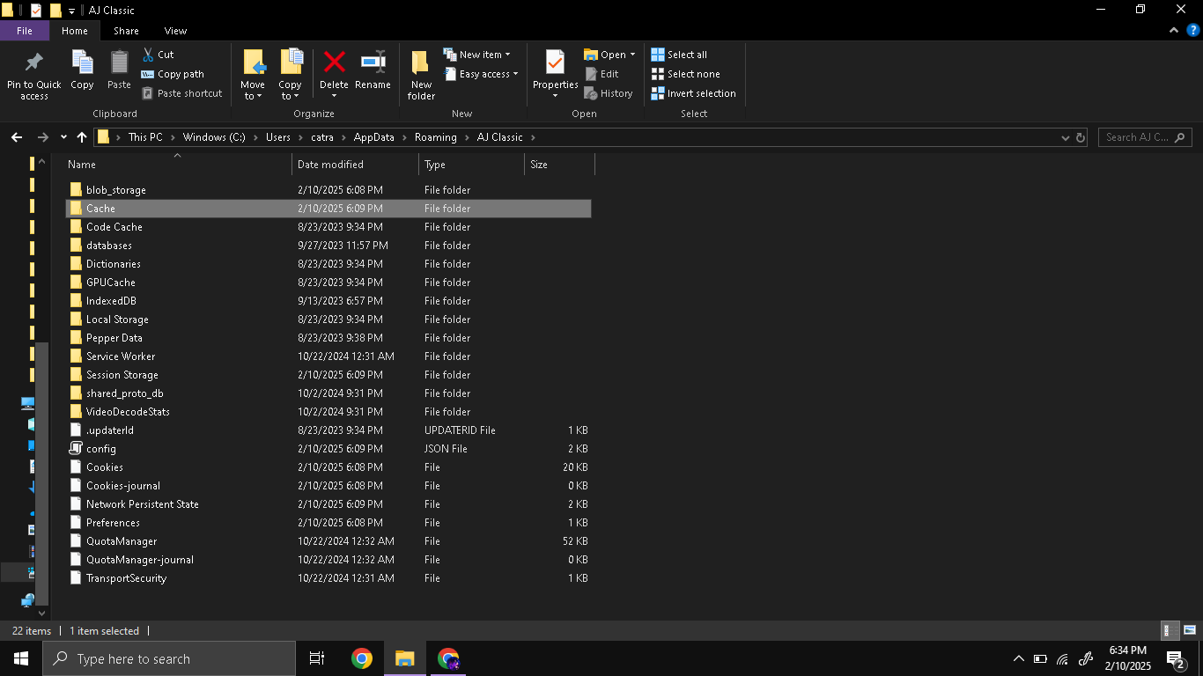Open Task View on taskbar

tap(317, 658)
